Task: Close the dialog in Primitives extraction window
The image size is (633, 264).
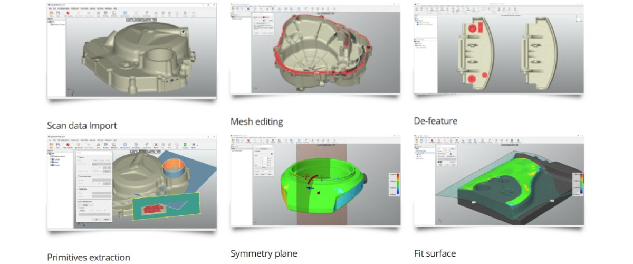Action: (110, 152)
